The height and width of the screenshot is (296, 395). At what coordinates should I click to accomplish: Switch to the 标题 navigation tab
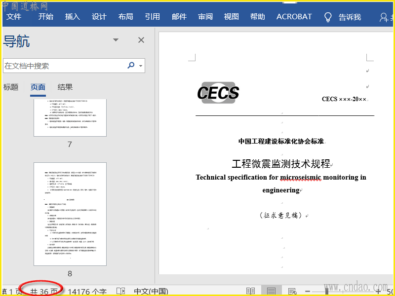pos(11,87)
